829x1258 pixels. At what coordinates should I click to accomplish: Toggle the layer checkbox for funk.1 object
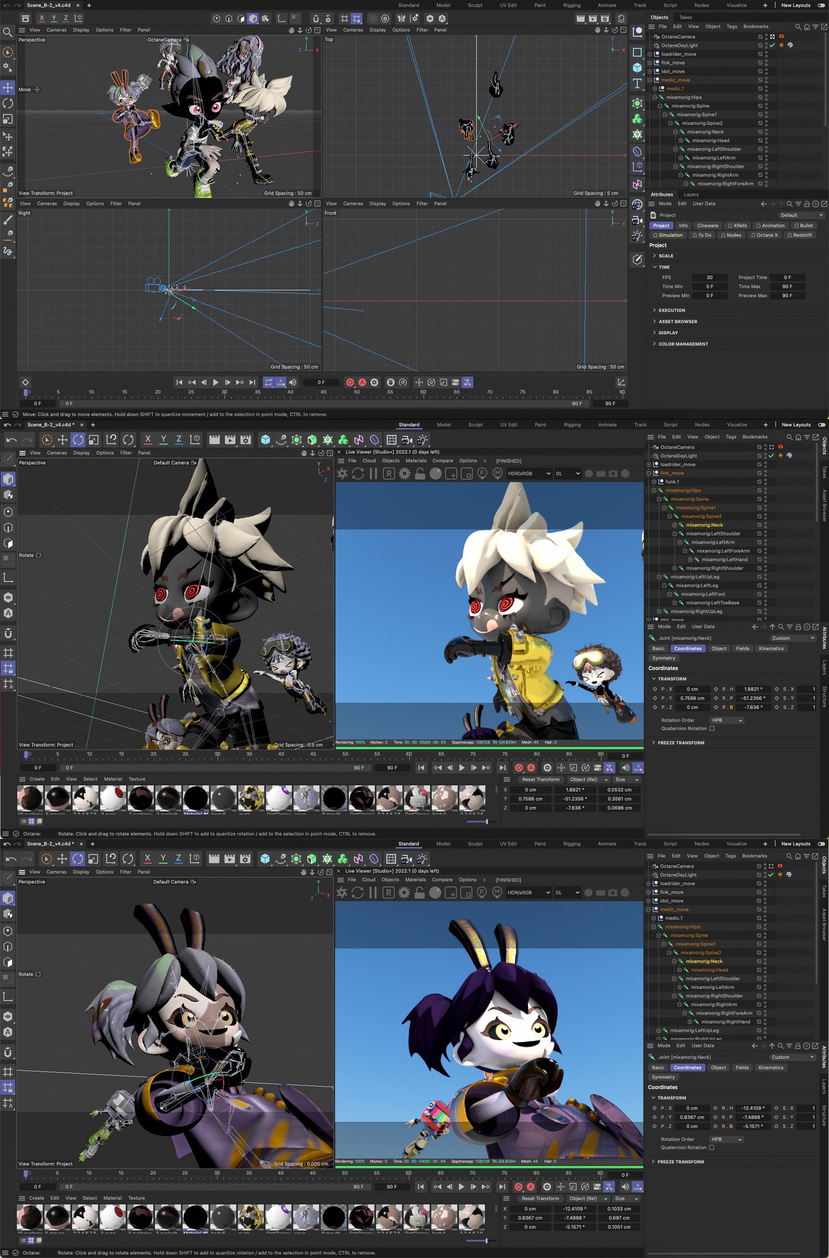pyautogui.click(x=759, y=482)
